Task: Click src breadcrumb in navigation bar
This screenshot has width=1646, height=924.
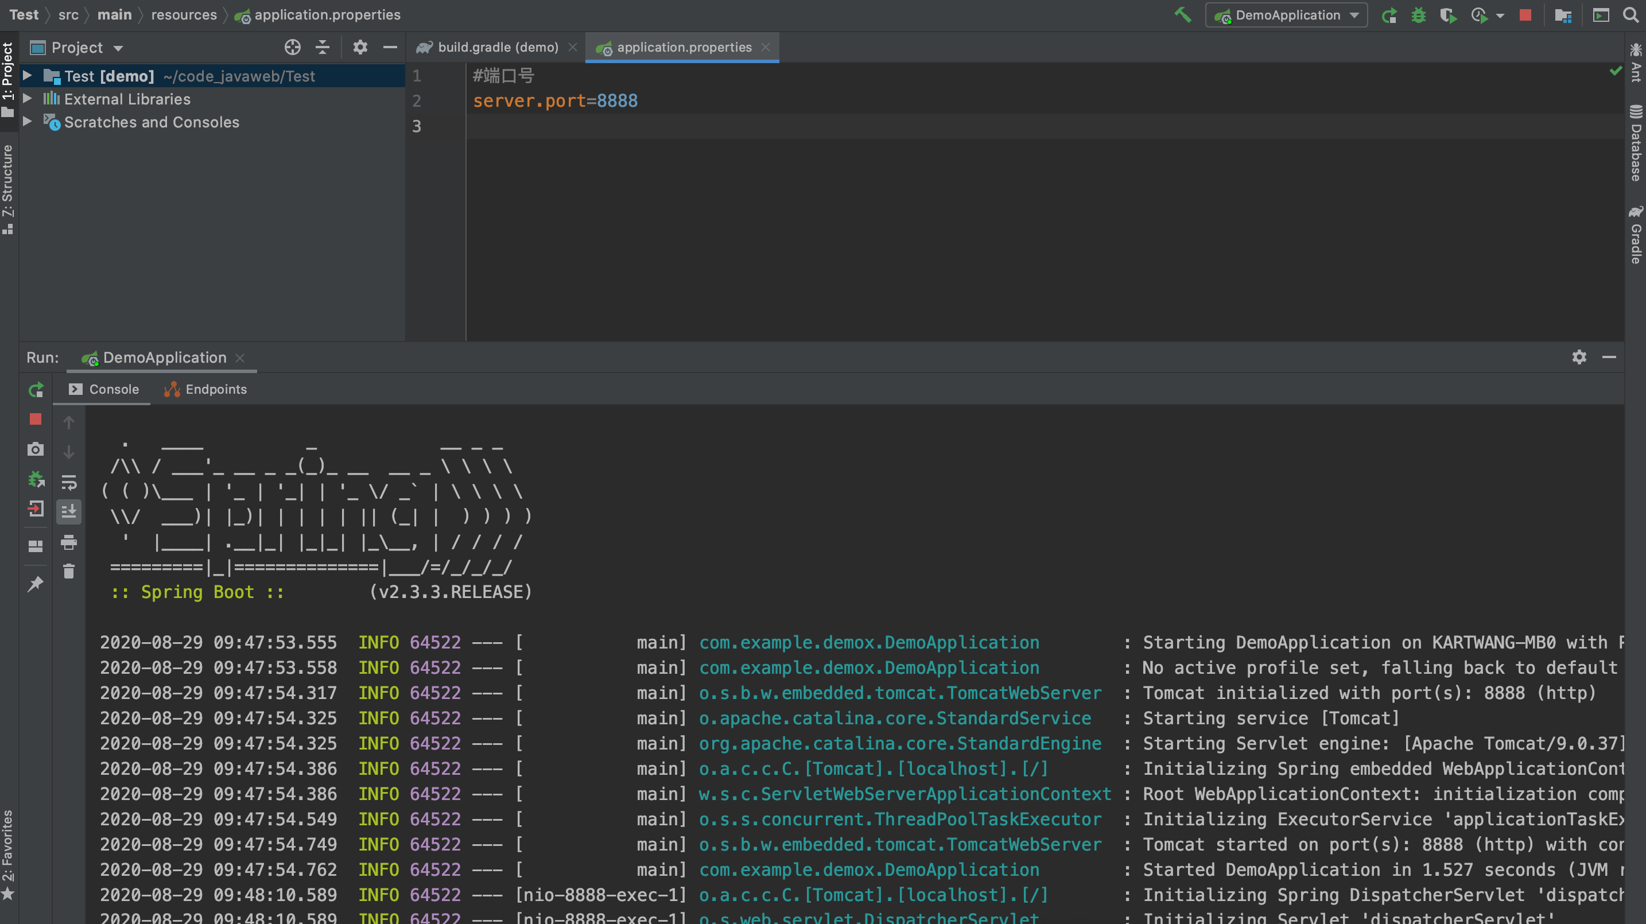Action: coord(68,15)
